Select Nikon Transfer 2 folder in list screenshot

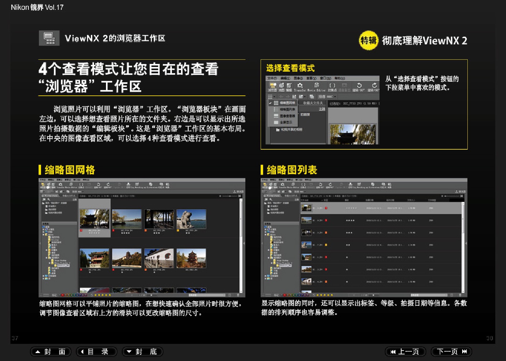(x=283, y=263)
